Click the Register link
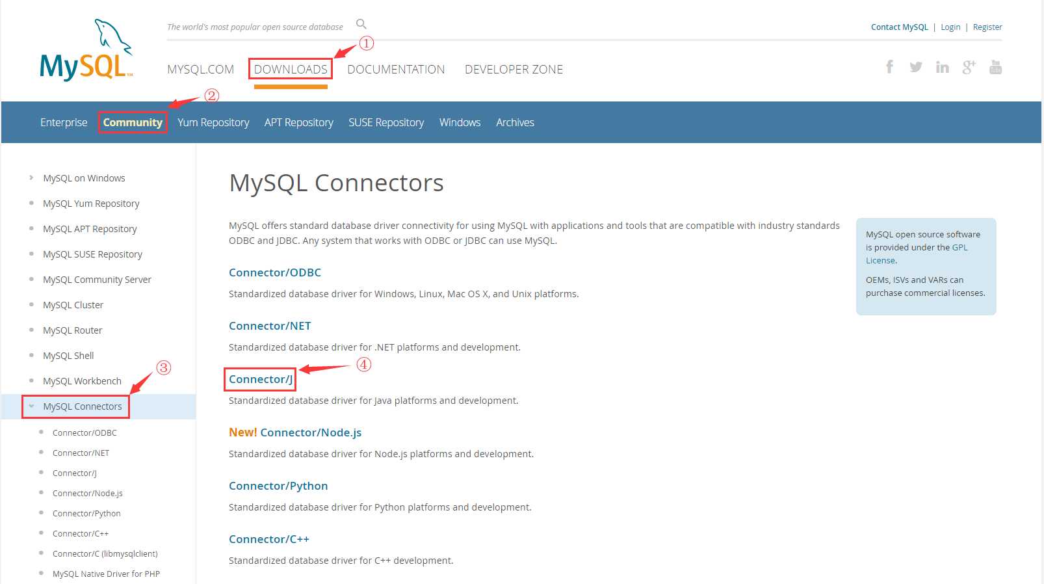 pos(987,27)
